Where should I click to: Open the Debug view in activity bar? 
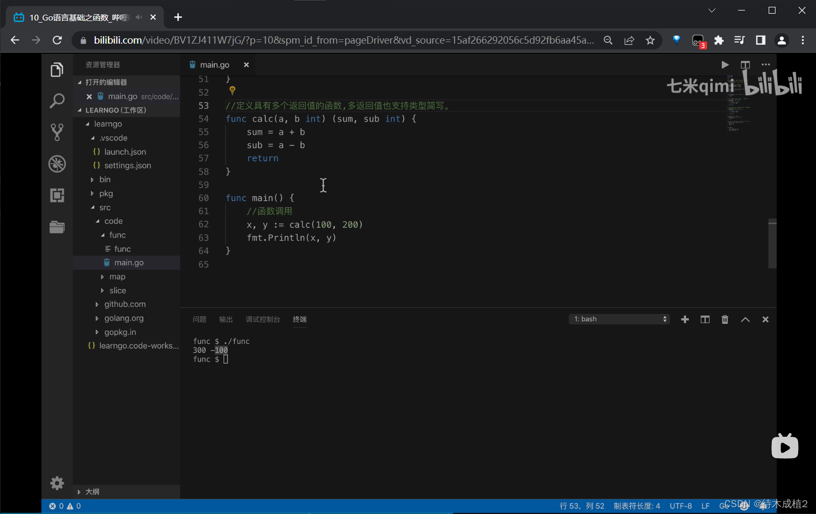(57, 163)
